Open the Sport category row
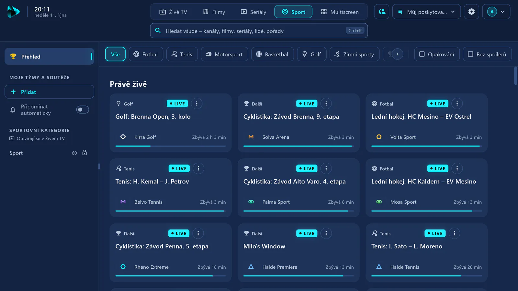The height and width of the screenshot is (291, 518). [49, 153]
